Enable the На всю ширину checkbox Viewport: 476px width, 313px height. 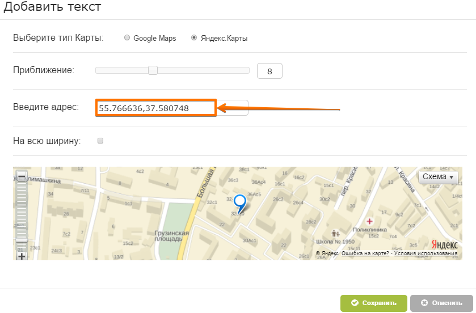point(100,141)
